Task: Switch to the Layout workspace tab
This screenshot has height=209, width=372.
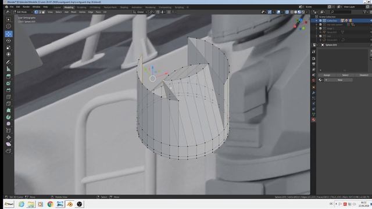Action: [x=57, y=8]
